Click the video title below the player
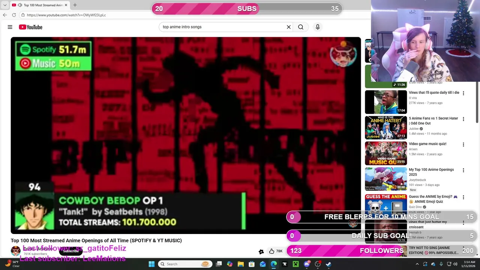Screen dimensions: 480x270 tap(96, 240)
